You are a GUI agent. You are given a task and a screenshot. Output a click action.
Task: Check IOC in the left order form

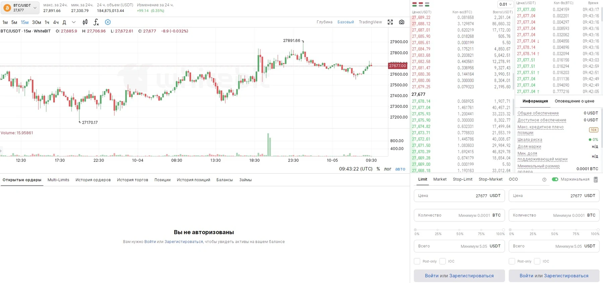(443, 261)
